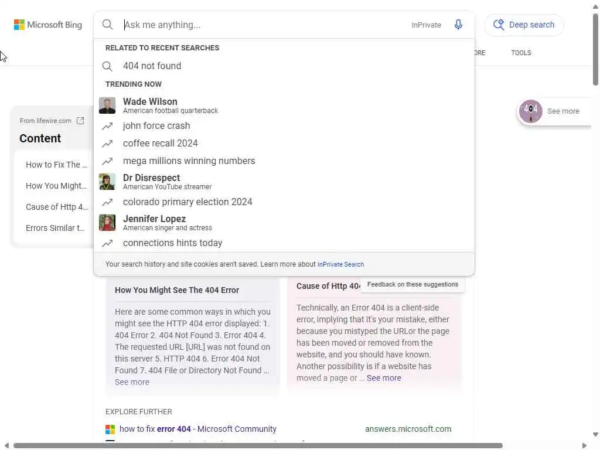Click the 'Cause of Http 404' card heading

328,286
